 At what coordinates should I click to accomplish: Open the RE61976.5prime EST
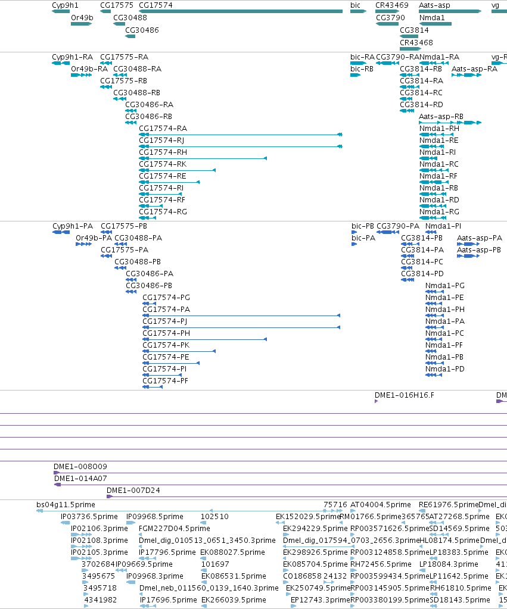[422, 511]
